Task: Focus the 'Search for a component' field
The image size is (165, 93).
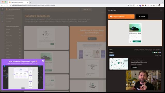Action: [x=52, y=10]
